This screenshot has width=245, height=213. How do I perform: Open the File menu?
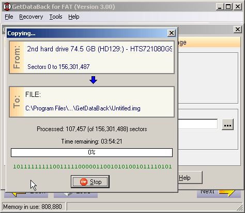point(9,17)
